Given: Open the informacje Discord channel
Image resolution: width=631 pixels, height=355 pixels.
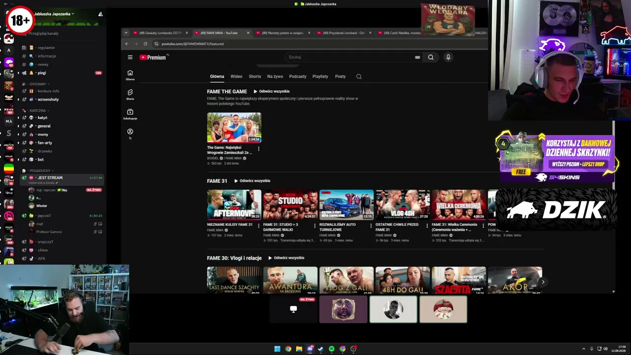Looking at the screenshot, I should [x=61, y=56].
